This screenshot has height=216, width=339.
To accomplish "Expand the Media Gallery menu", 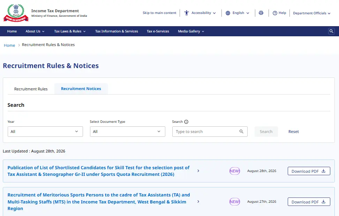I will (x=191, y=31).
